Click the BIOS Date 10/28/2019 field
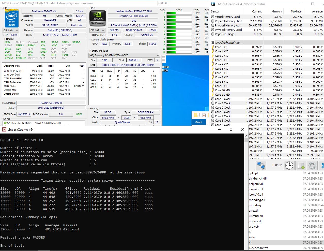The image size is (324, 251). click(24, 114)
